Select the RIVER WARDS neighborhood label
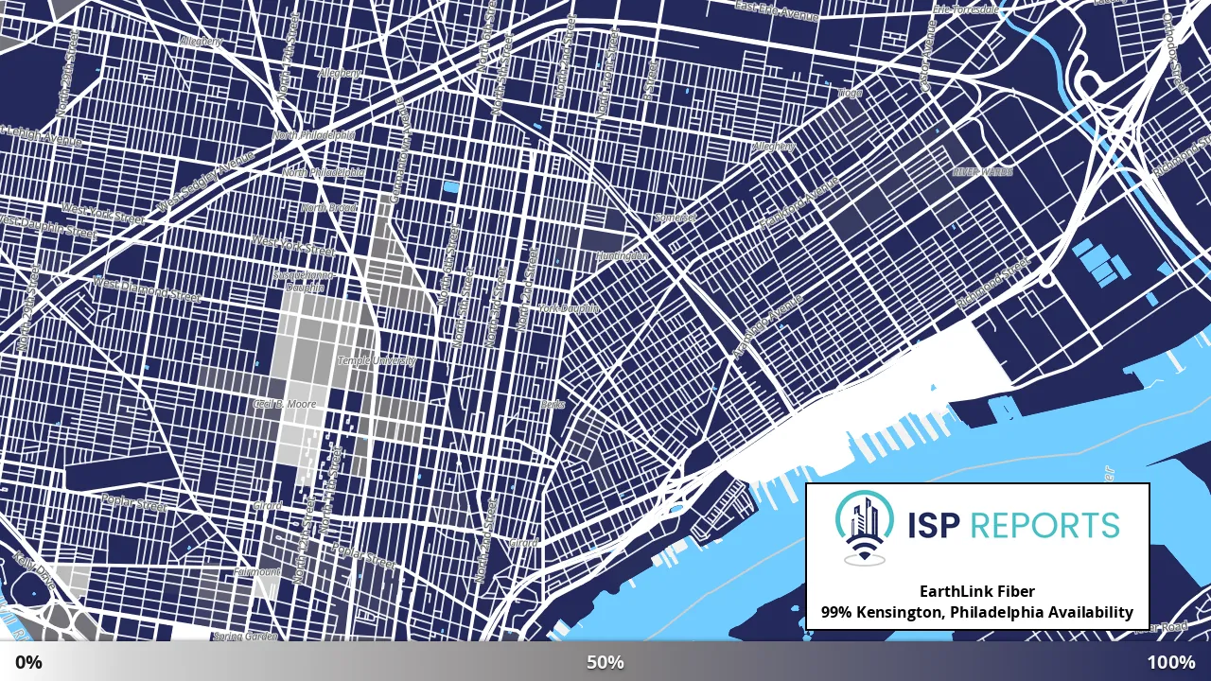 pos(982,172)
